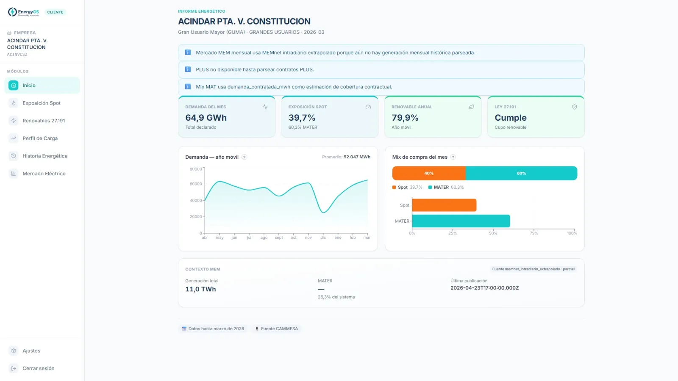Click help icon next to Demanda — año móvil

click(x=244, y=157)
